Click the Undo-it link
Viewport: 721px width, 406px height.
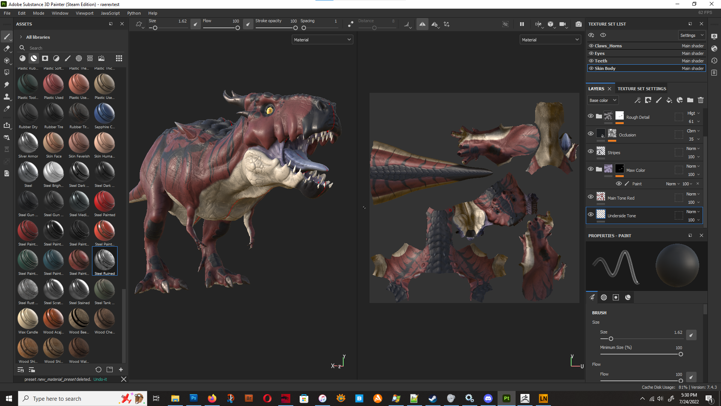point(100,379)
